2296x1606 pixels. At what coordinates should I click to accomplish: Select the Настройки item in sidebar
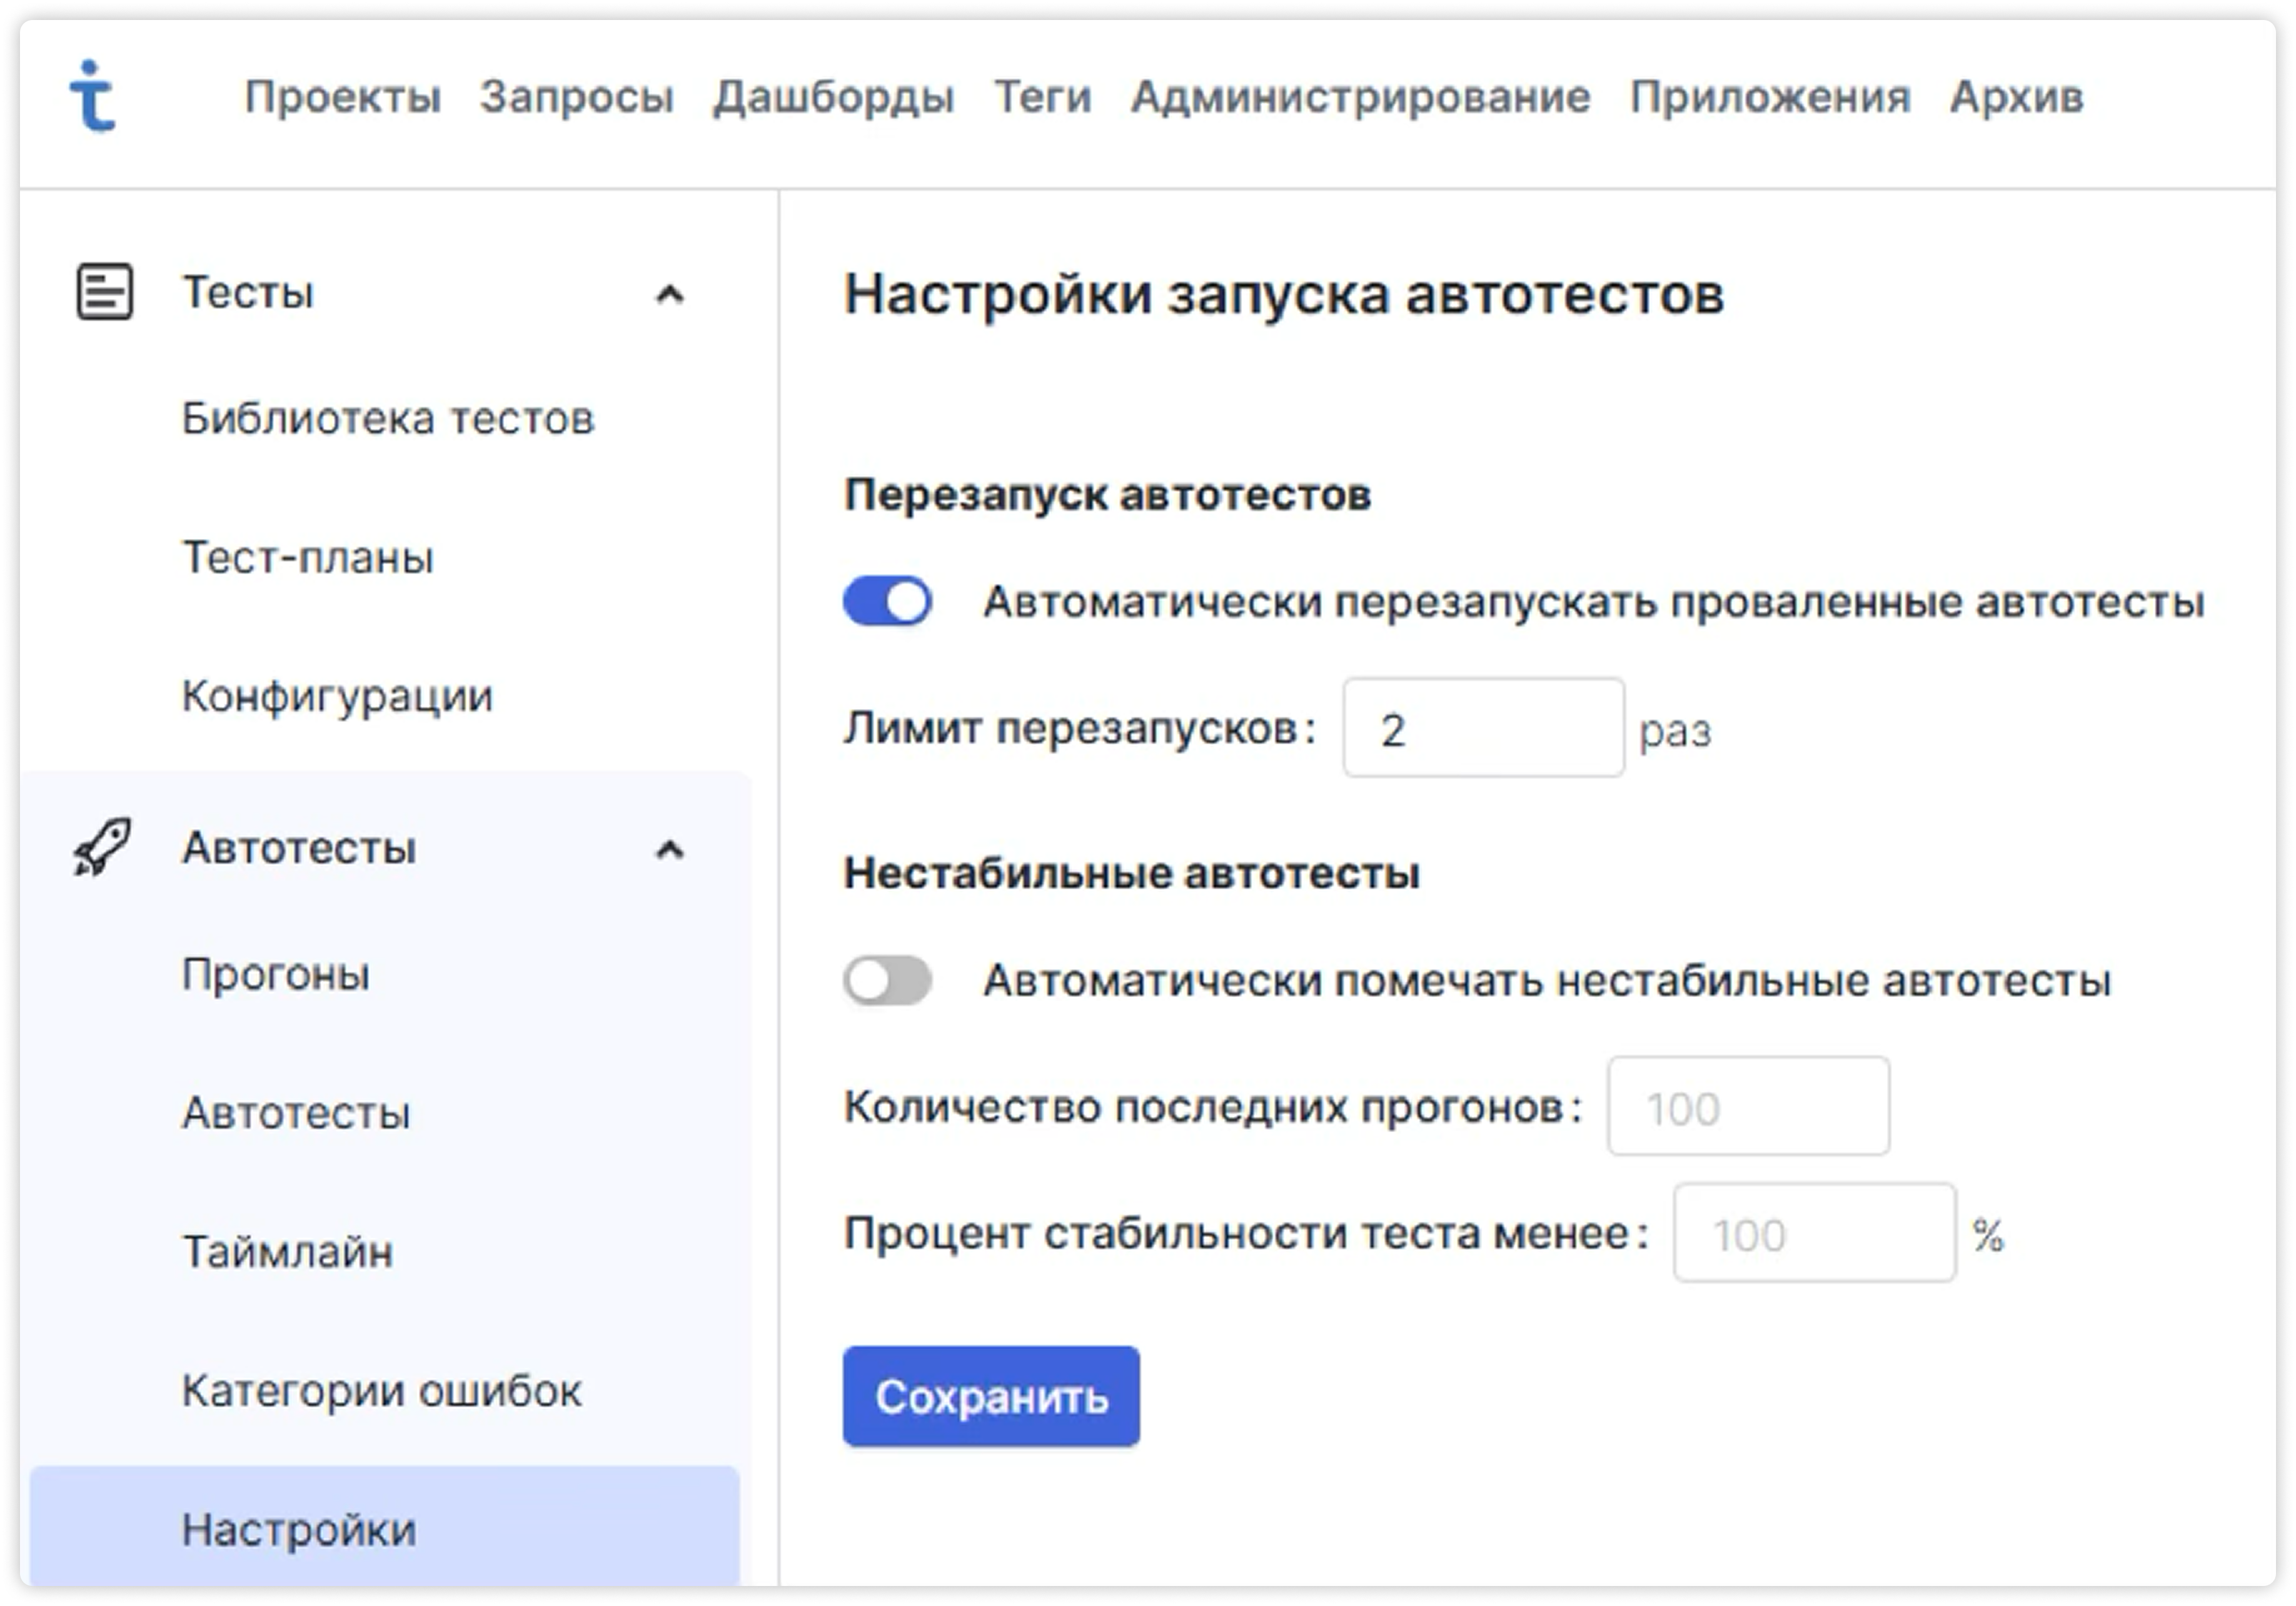[385, 1526]
